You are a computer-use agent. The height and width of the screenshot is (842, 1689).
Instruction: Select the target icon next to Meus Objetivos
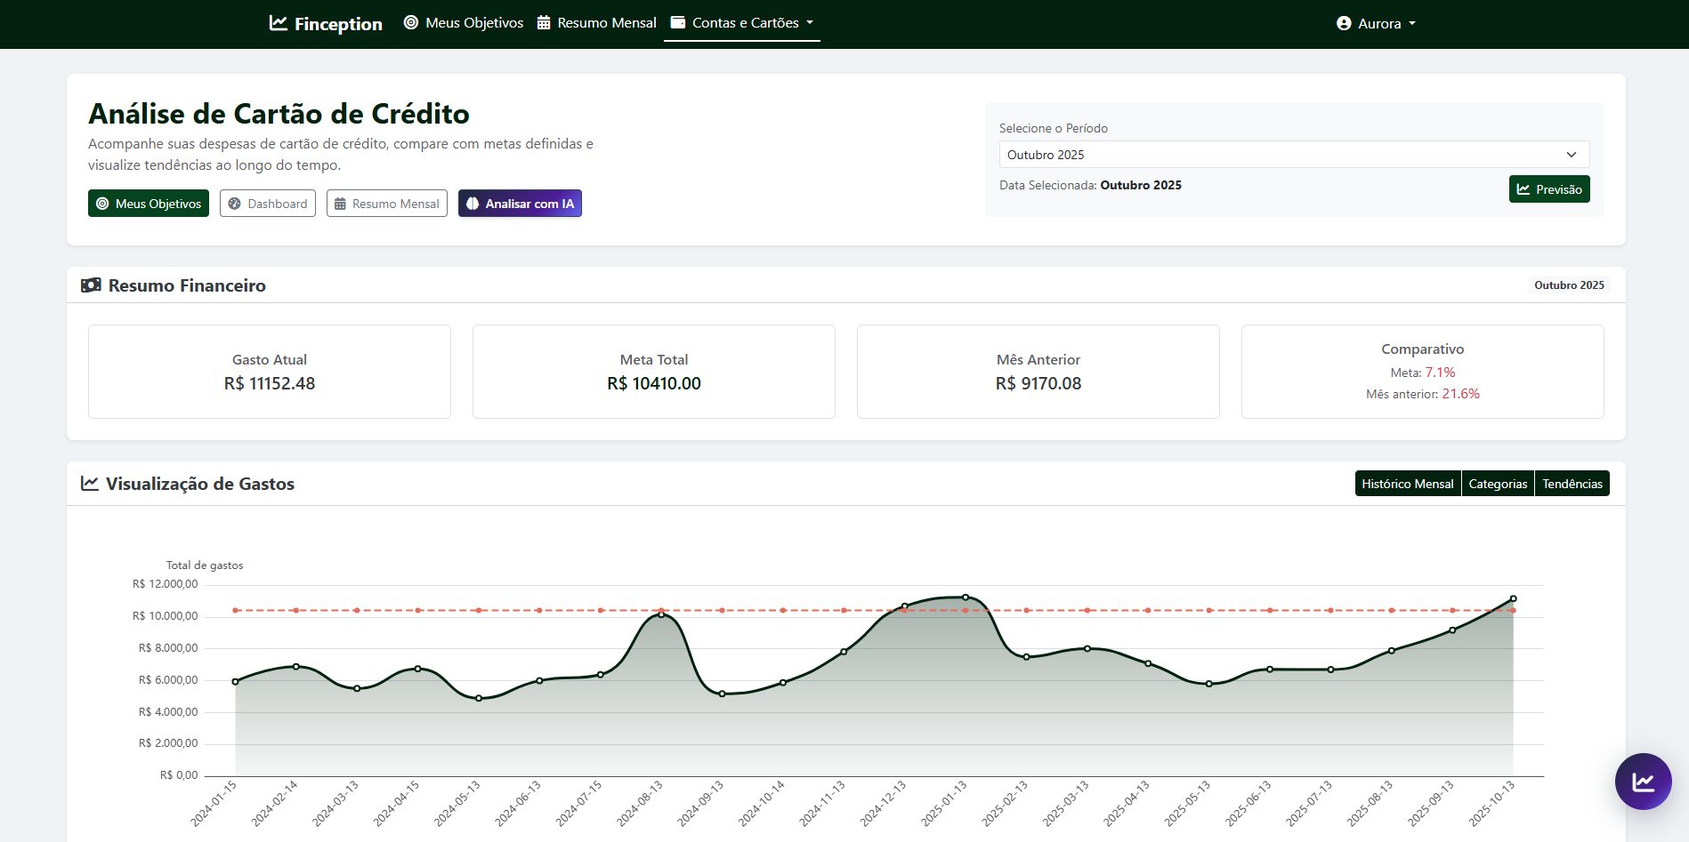pos(410,22)
